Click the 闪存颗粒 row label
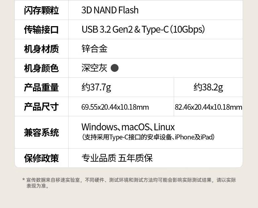 (41, 10)
